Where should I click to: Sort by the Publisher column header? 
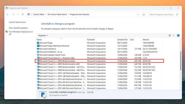(x=91, y=40)
